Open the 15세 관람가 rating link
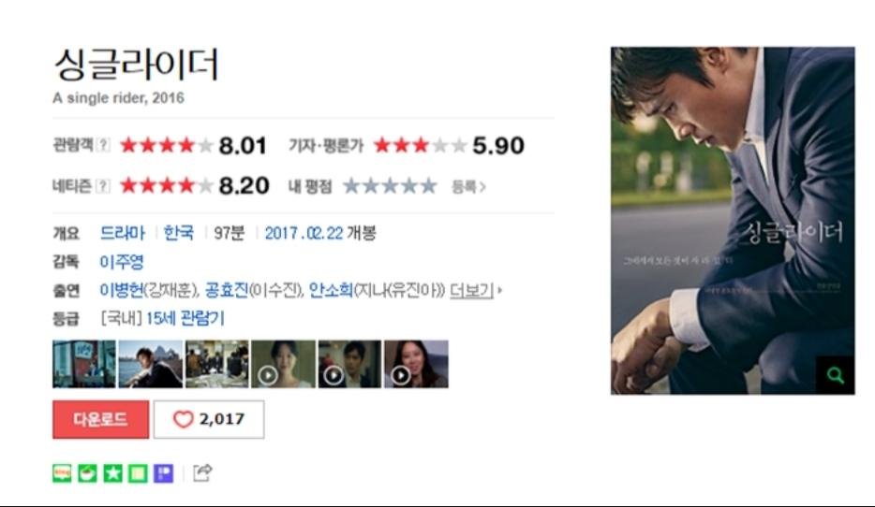Screen dimensions: 875x507 point(185,319)
